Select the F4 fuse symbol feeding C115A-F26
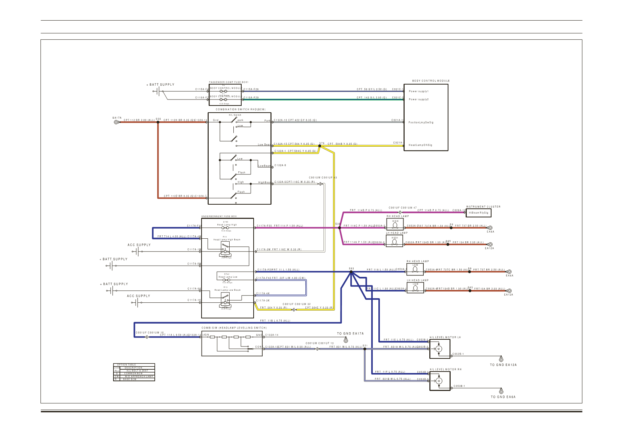The width and height of the screenshot is (623, 440). 224,91
